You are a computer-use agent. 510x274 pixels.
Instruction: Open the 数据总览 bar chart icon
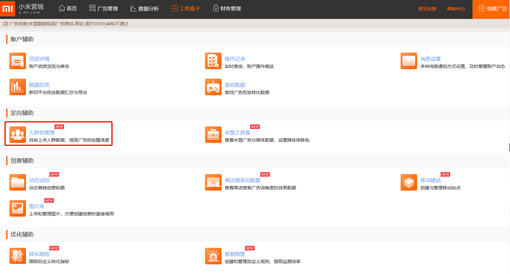pyautogui.click(x=18, y=87)
